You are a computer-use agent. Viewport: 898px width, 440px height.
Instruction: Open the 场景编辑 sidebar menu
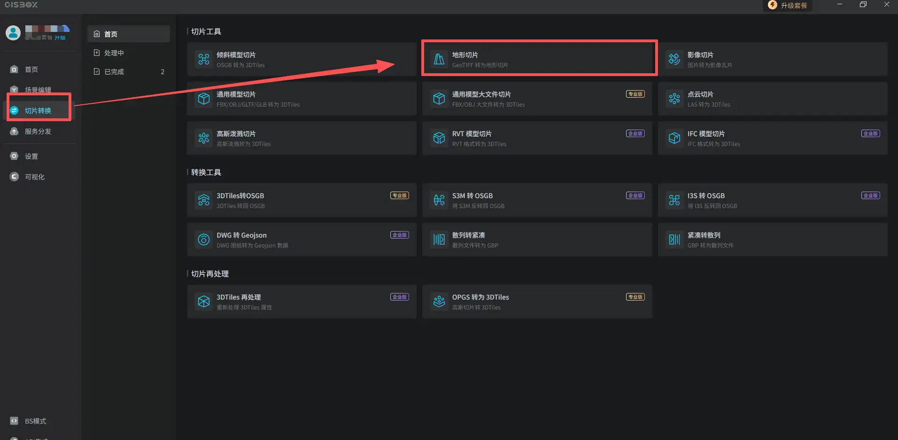click(x=38, y=90)
